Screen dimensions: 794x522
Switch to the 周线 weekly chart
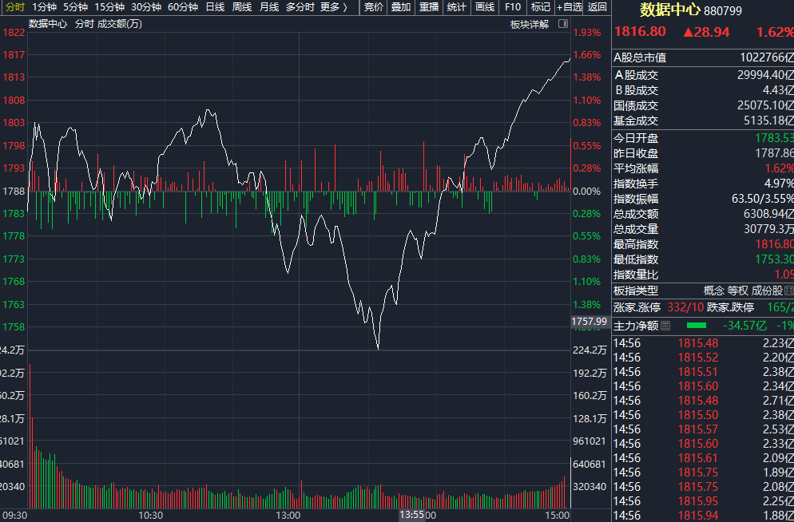[x=242, y=7]
